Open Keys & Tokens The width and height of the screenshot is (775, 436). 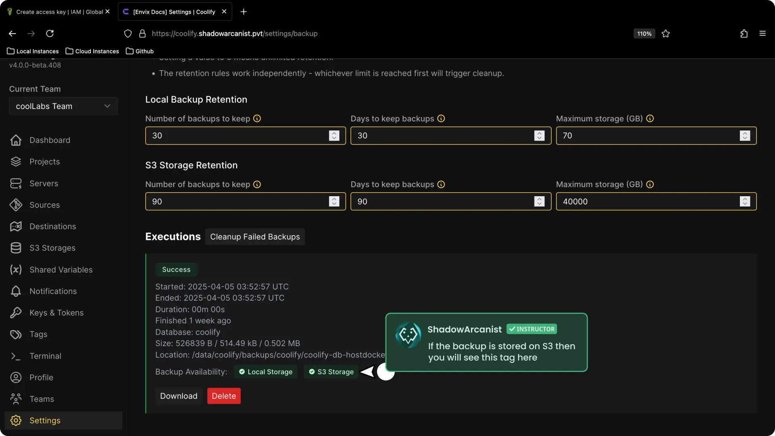pyautogui.click(x=56, y=312)
